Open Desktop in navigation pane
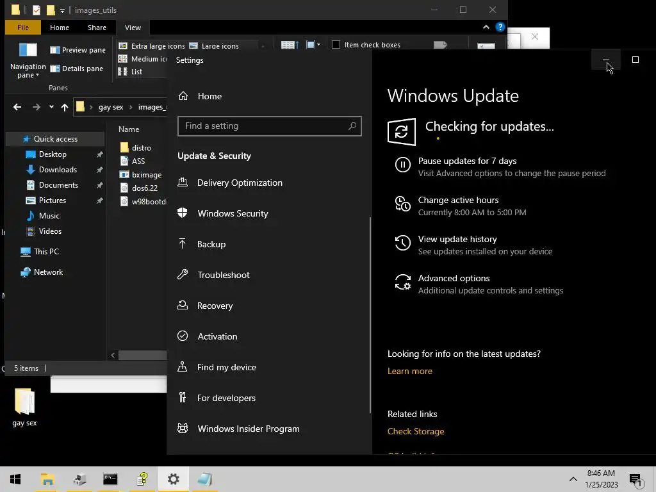 pos(53,154)
